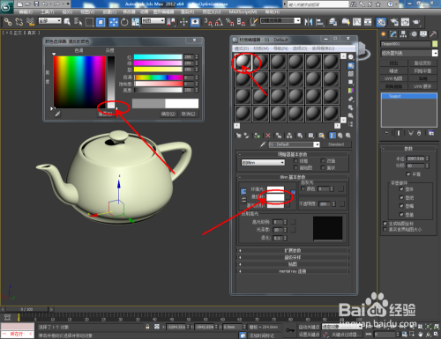Open the Edit (编辑) menu in menu bar

[x=26, y=12]
